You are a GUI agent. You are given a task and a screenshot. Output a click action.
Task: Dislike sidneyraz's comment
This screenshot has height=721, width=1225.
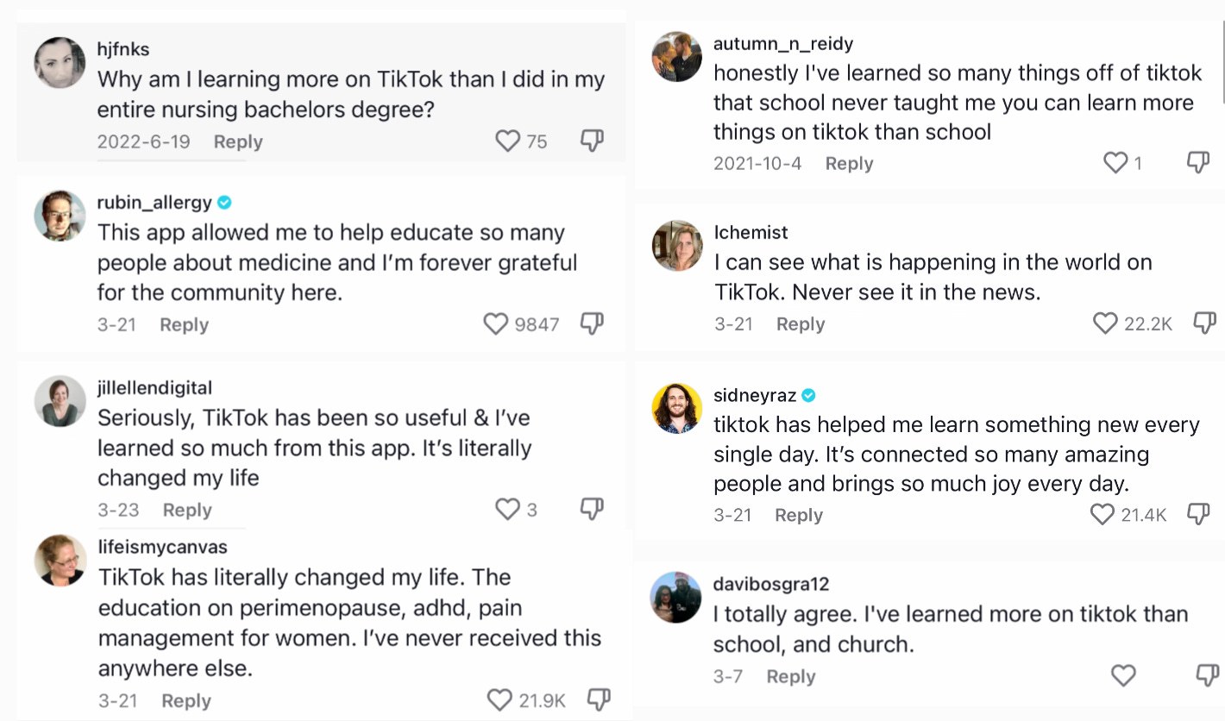[x=1199, y=515]
